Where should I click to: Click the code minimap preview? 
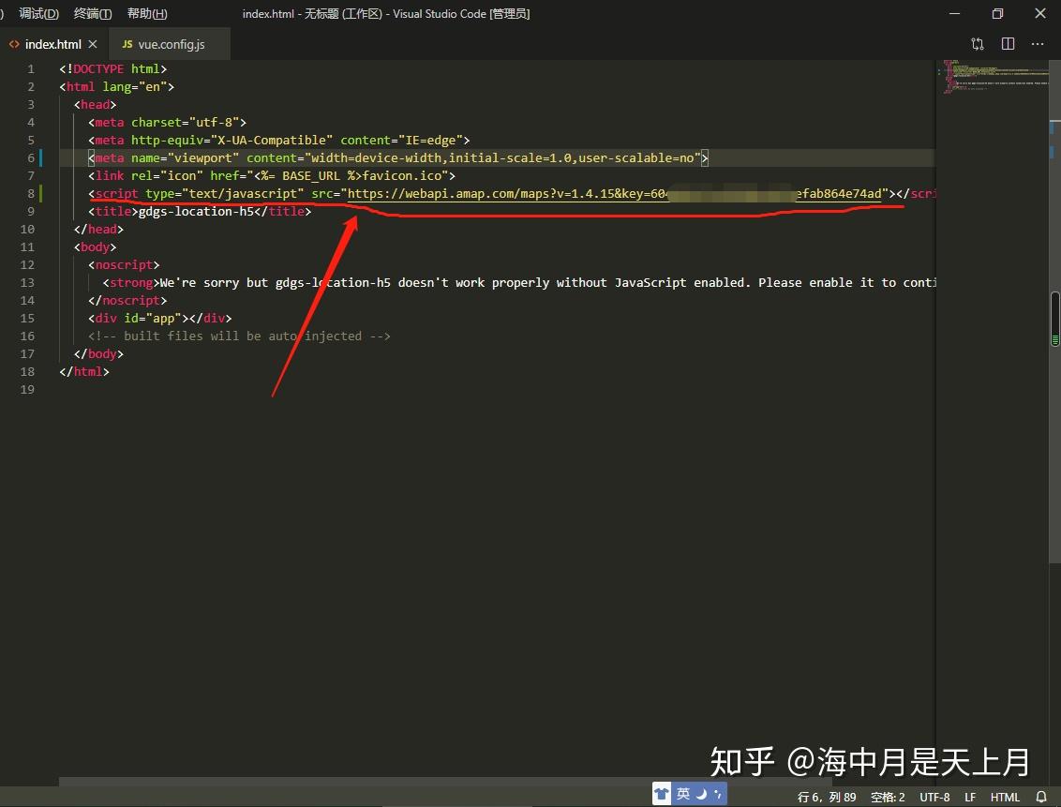click(x=993, y=77)
